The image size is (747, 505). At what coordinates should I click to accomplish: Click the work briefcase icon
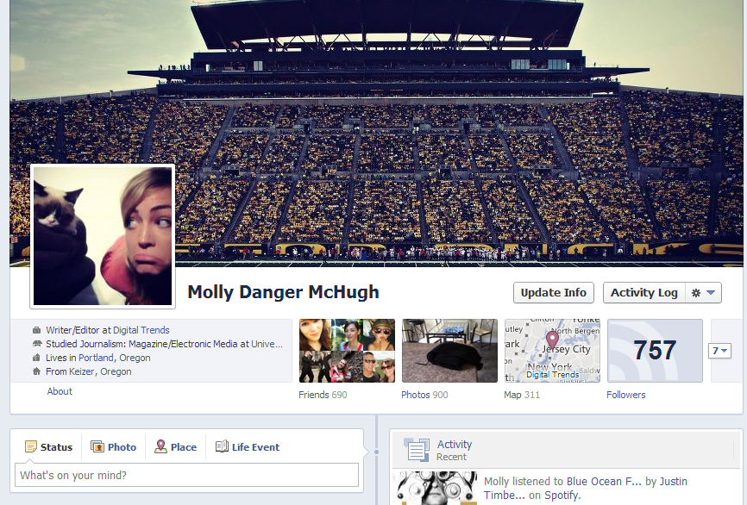37,330
